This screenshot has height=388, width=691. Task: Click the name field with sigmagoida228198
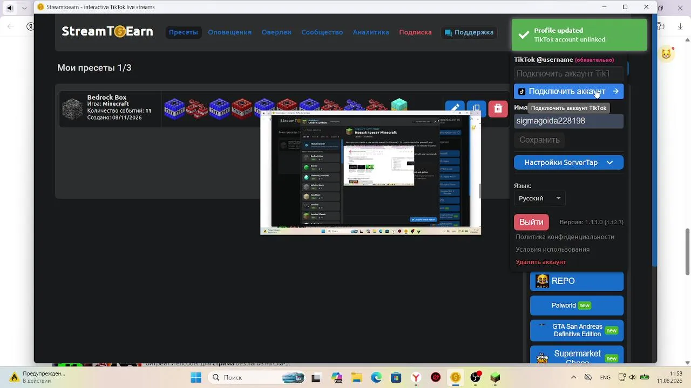point(568,121)
